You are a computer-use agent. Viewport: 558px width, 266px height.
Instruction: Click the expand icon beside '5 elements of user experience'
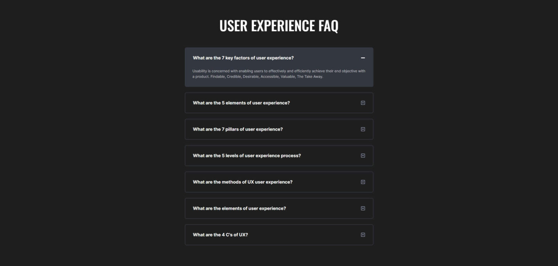pyautogui.click(x=363, y=103)
